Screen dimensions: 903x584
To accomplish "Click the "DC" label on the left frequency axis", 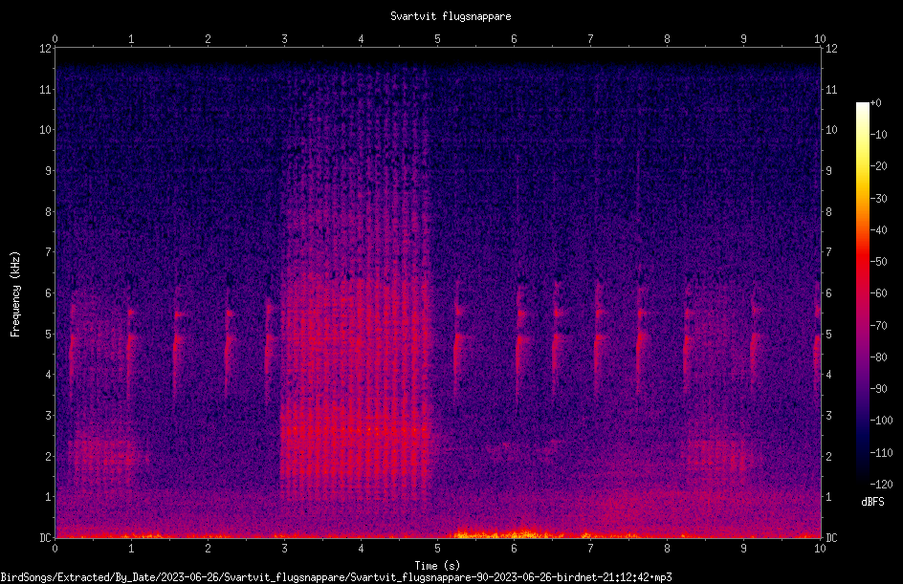I will tap(45, 538).
